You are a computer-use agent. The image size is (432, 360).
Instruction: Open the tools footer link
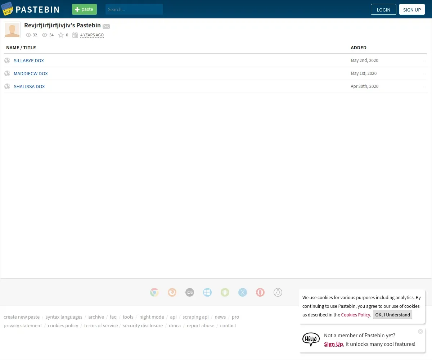[128, 317]
